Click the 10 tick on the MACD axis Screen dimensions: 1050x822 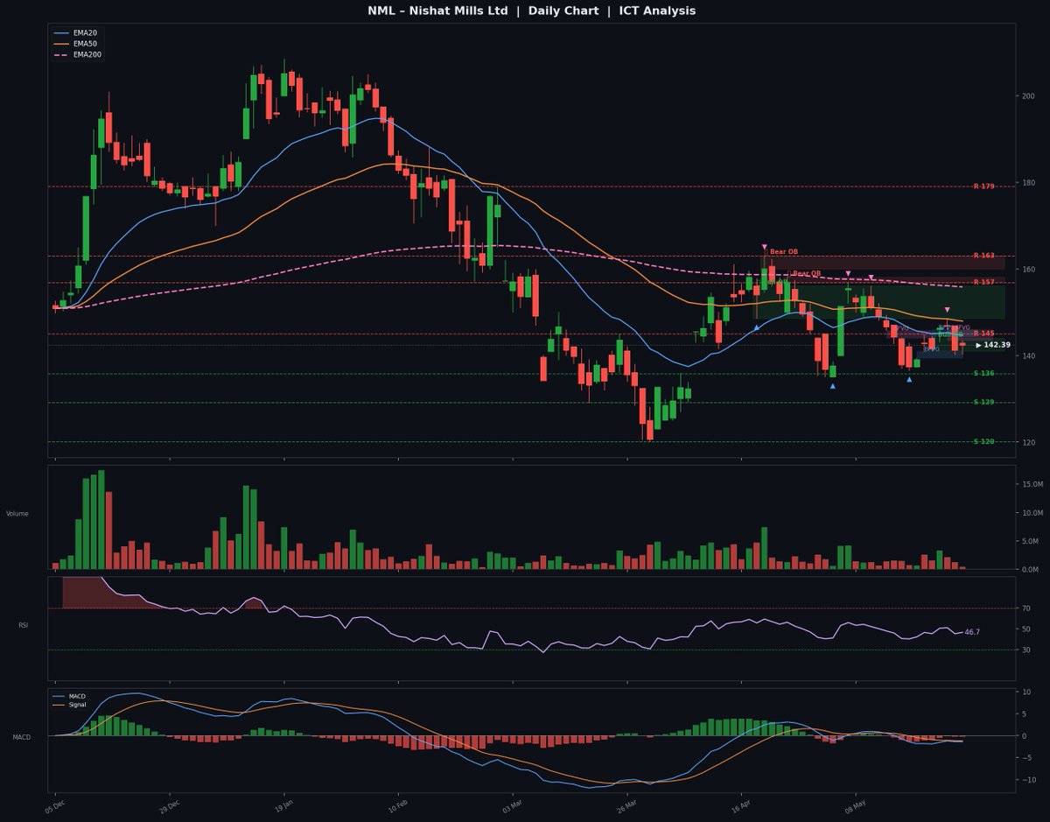1025,692
